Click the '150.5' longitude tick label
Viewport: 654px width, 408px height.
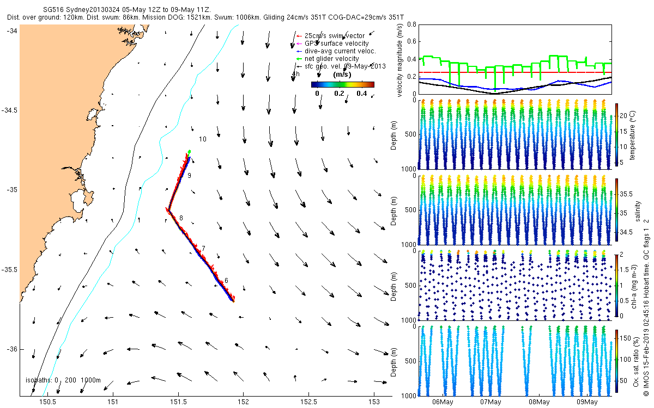click(x=48, y=402)
